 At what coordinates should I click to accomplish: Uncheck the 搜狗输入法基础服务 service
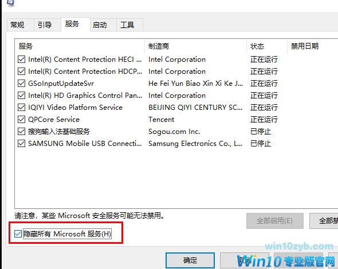[21, 132]
